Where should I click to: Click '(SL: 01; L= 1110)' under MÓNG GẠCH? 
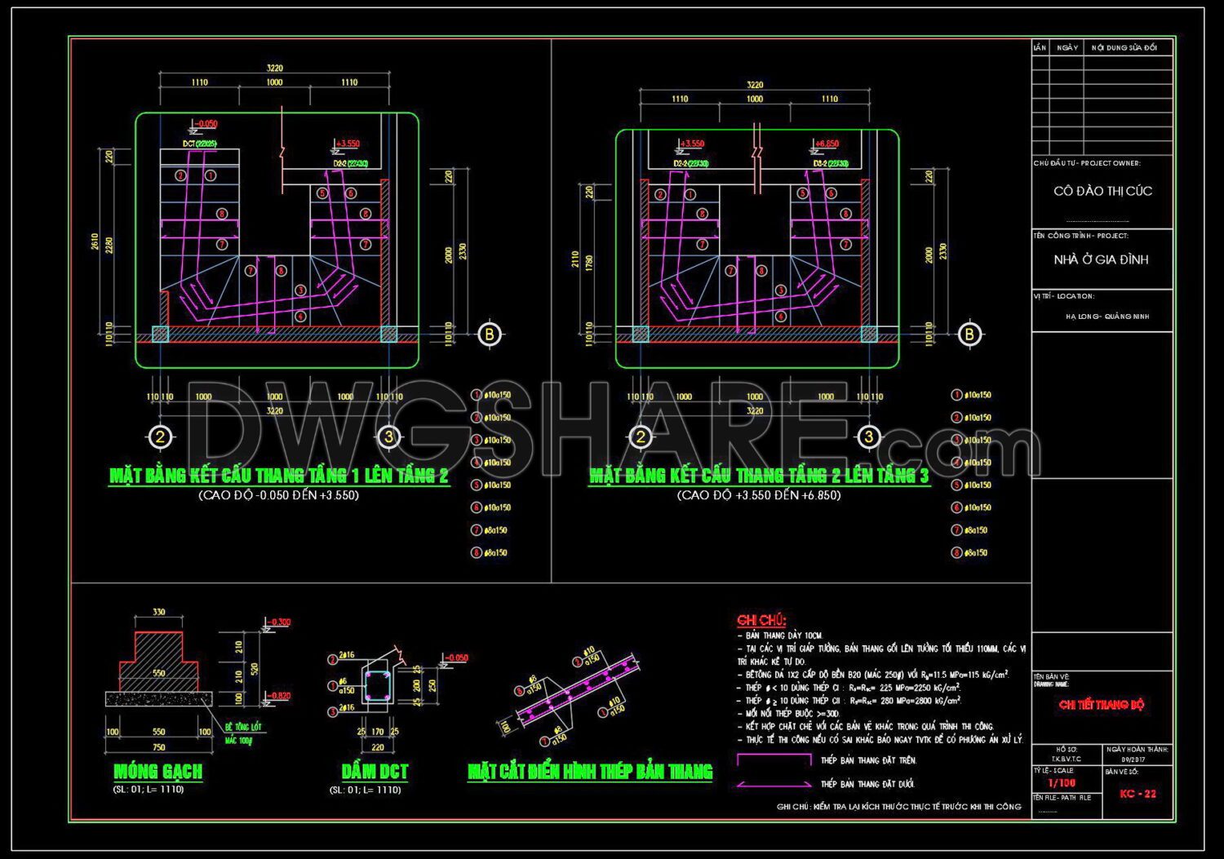coord(149,790)
